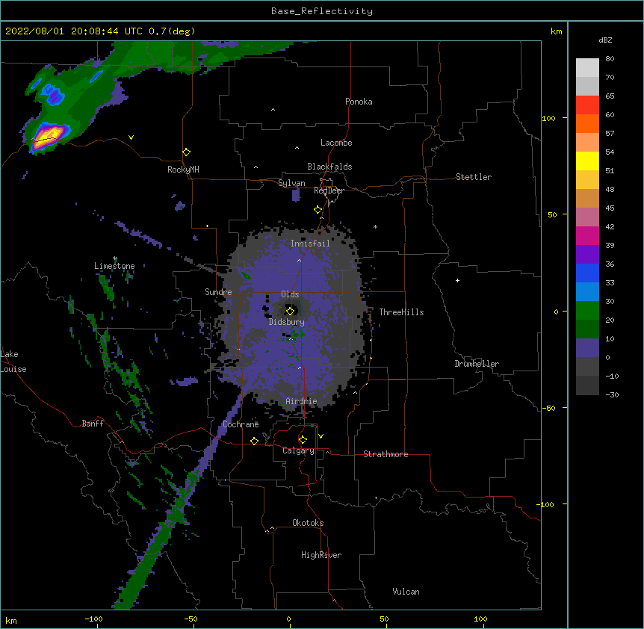Click the yellow radar marker near RockyMH
Screen dimensions: 644x629
point(187,152)
